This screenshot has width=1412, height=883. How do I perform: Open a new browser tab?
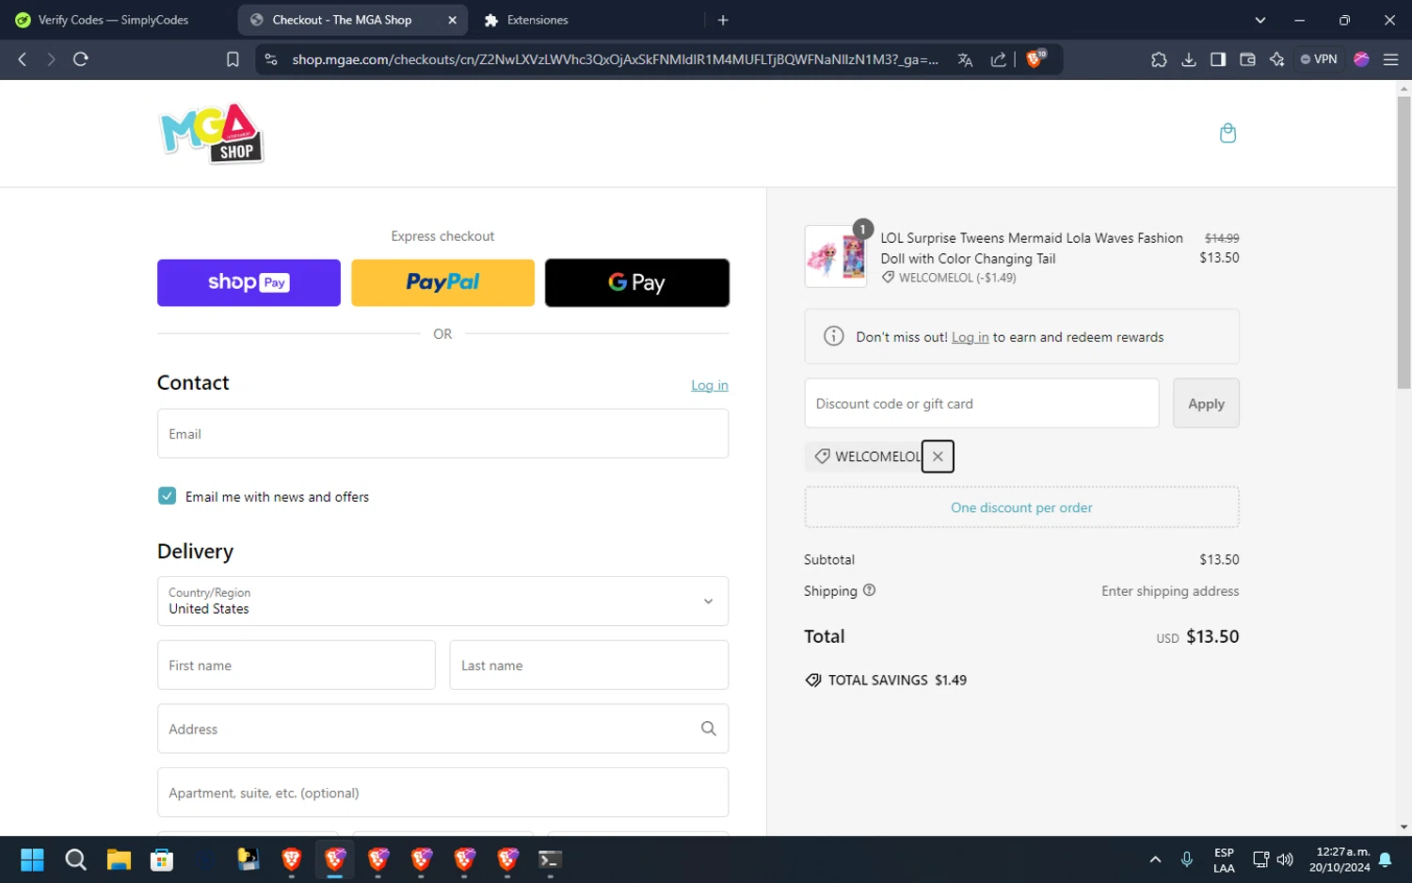(723, 20)
